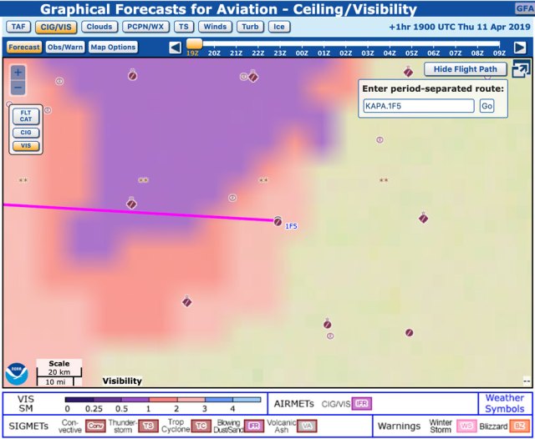Screen dimensions: 535x439
Task: Click the GFA badge in header
Action: [524, 8]
